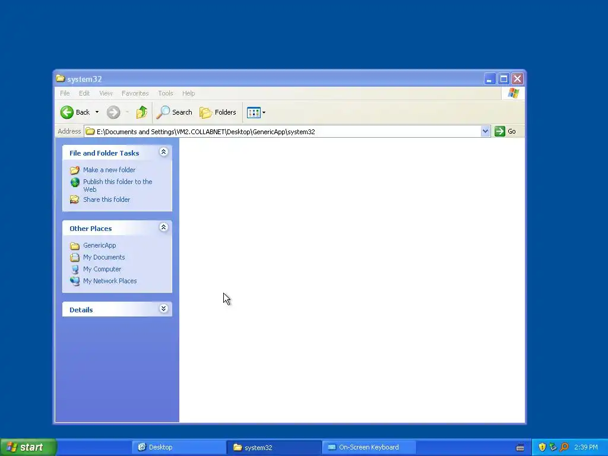Image resolution: width=608 pixels, height=456 pixels.
Task: Click the My Network Places icon
Action: [x=75, y=281]
